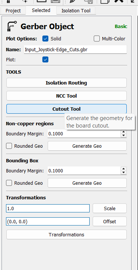Click the origin point toolbar icon

click(25, 1)
